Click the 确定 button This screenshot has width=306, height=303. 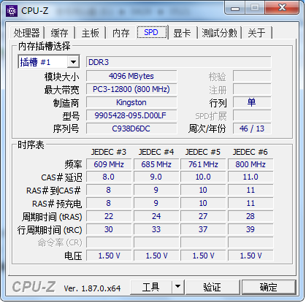tap(269, 287)
